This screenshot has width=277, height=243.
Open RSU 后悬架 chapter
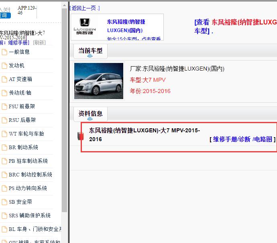point(22,120)
